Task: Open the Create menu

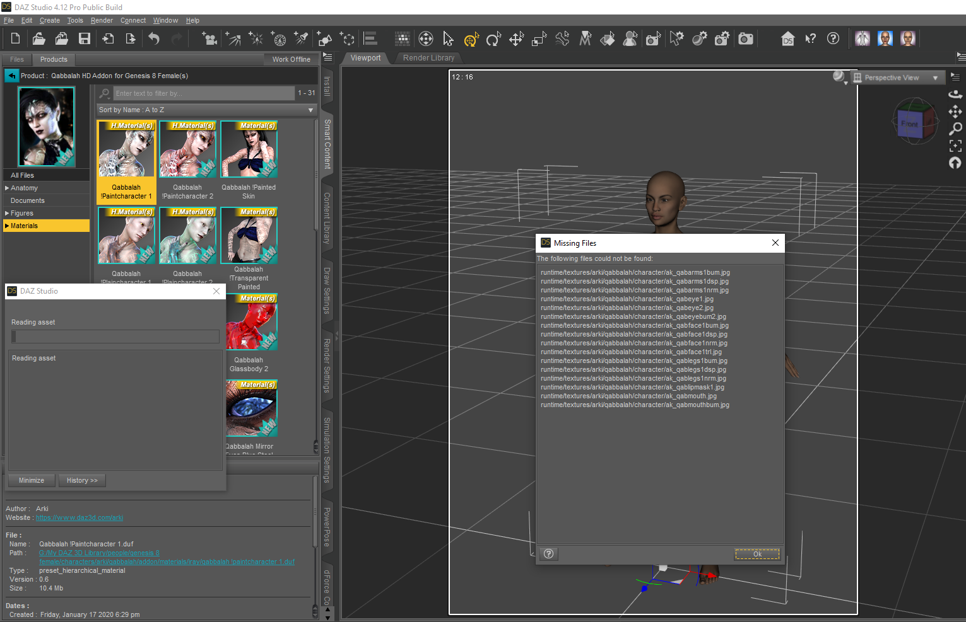Action: click(x=50, y=20)
